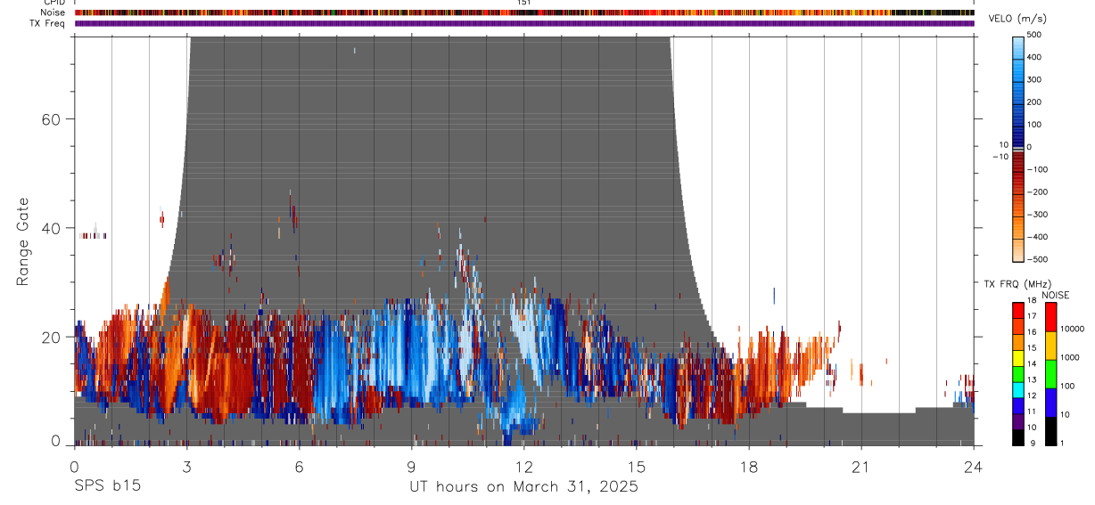Click the 20 tick on the Range Gate axis
Viewport: 1095px width, 505px height.
tap(52, 337)
